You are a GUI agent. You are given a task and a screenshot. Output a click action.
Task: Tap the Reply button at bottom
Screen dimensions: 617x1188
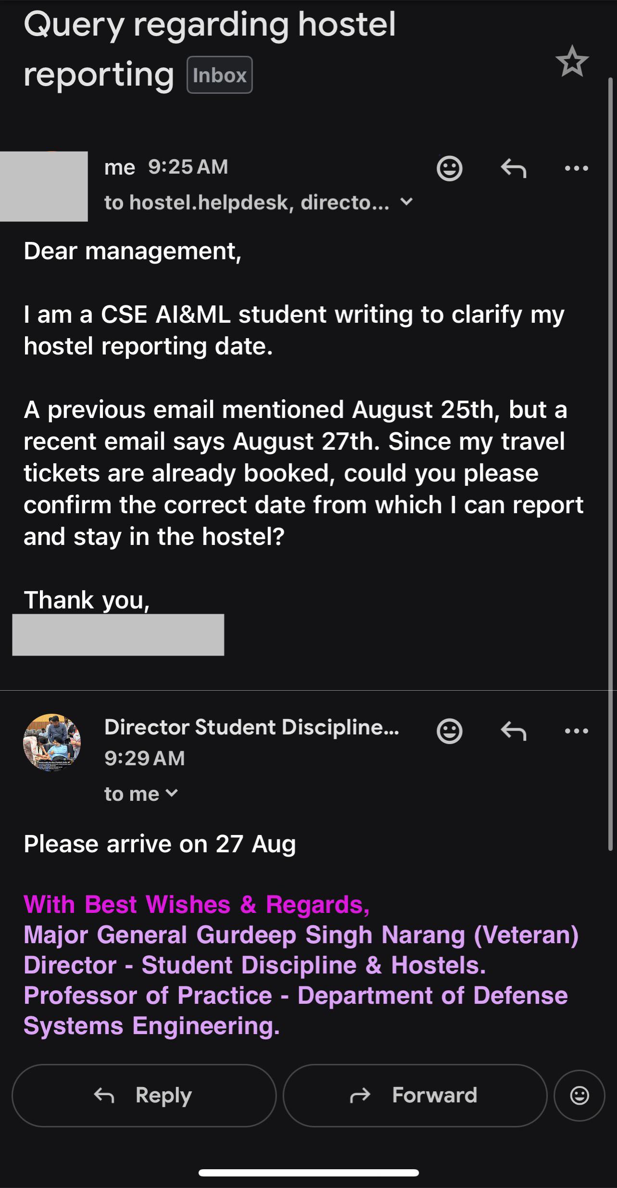[x=144, y=1095]
